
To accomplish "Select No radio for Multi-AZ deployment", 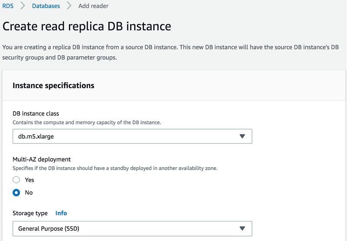I will (16, 192).
